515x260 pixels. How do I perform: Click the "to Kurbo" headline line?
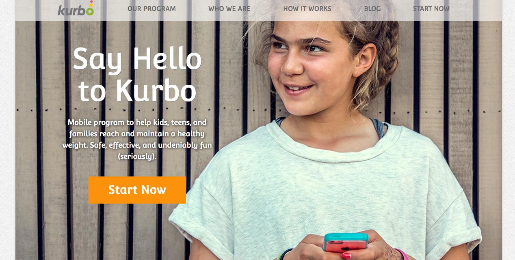(137, 91)
